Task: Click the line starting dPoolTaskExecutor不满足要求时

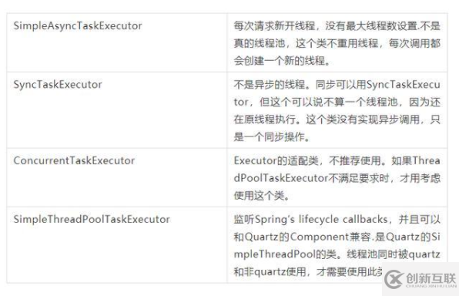Action: click(x=337, y=178)
